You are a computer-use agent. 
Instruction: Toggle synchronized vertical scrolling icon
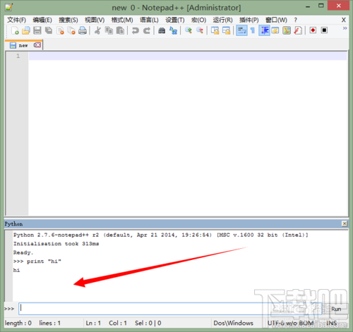click(x=215, y=30)
